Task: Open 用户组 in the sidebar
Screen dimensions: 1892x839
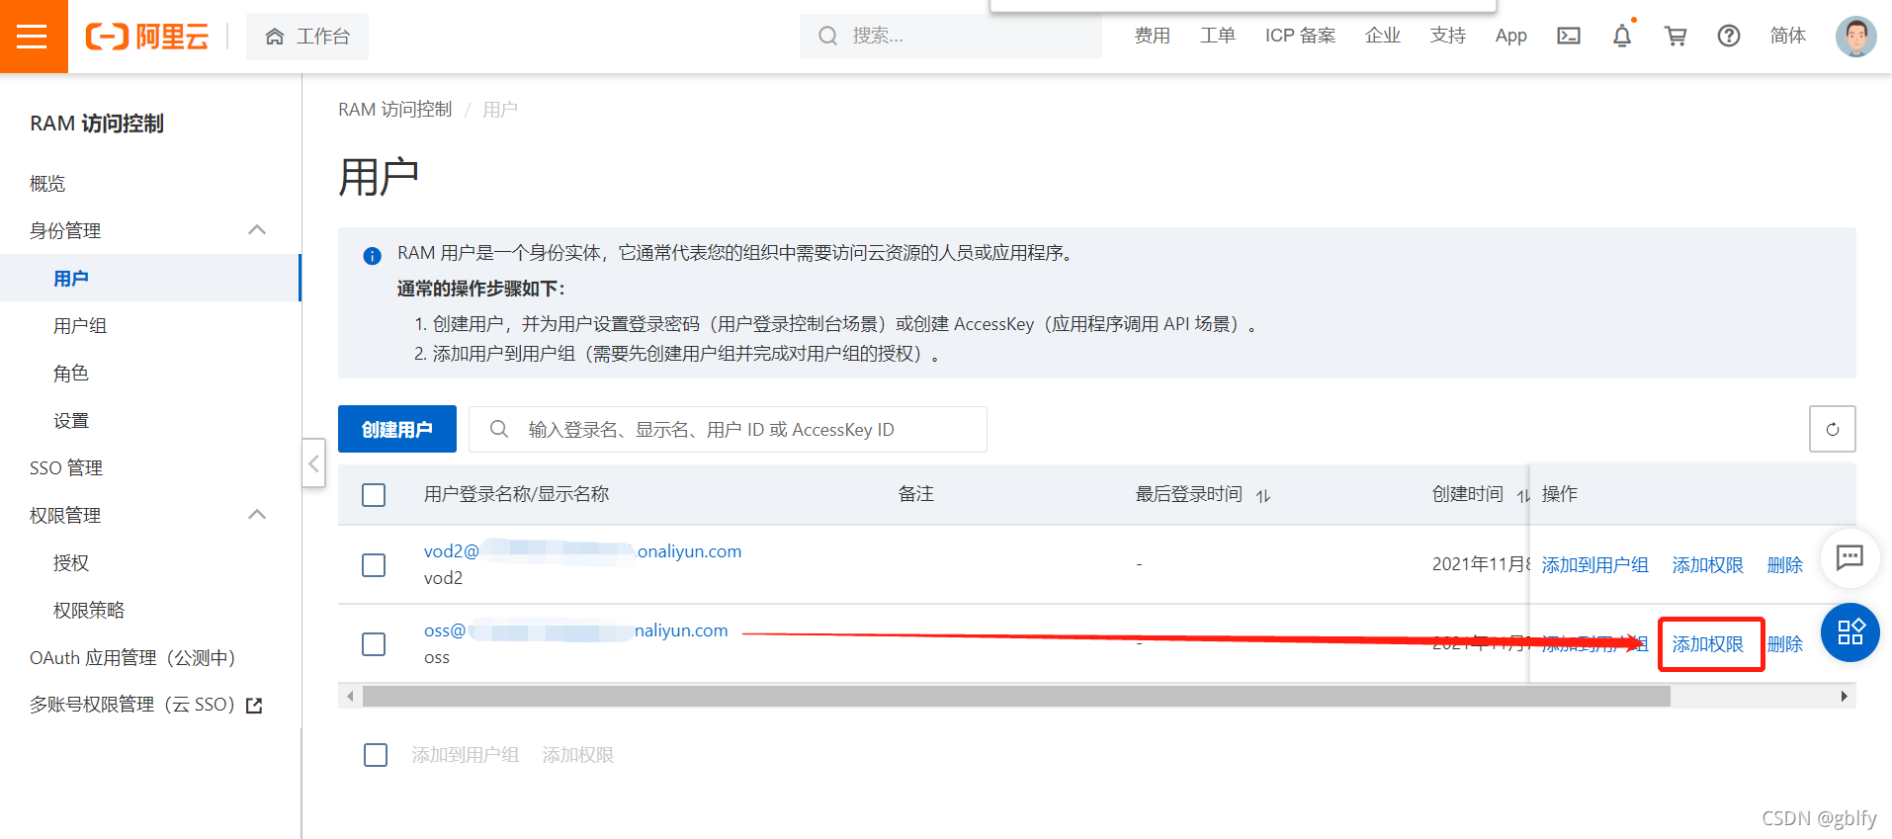Action: click(80, 326)
